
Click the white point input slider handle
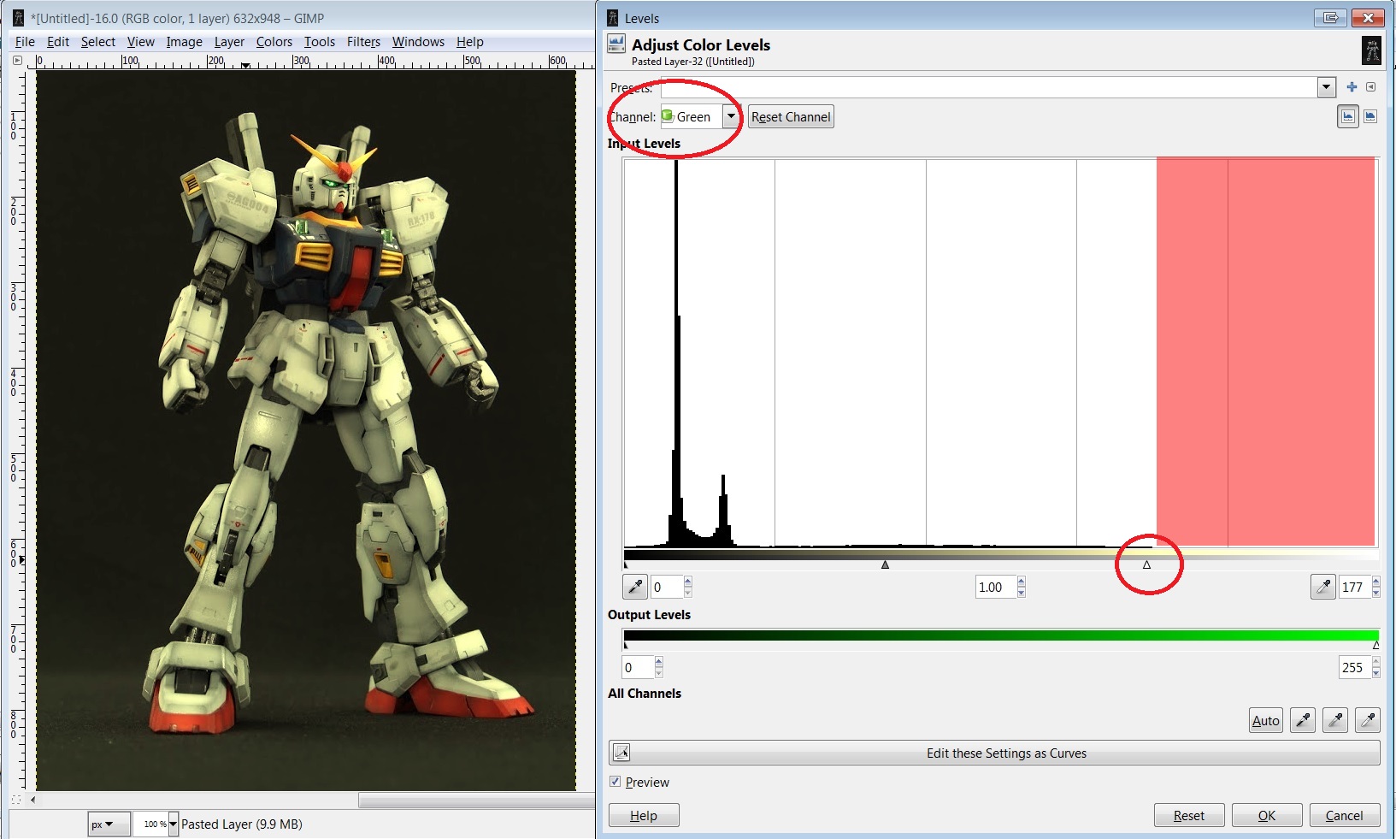click(x=1147, y=564)
